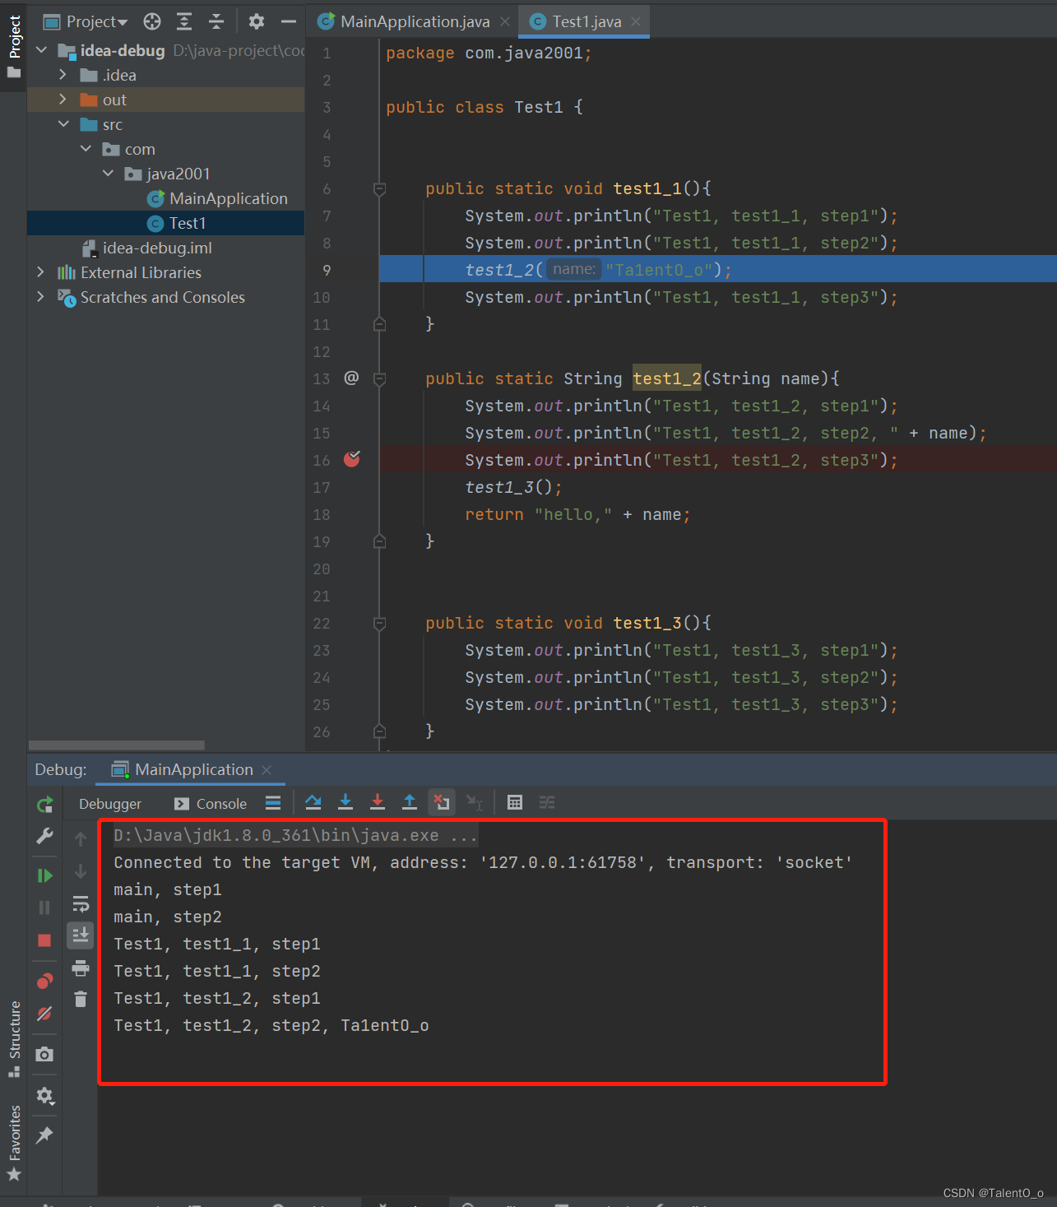Viewport: 1057px width, 1207px height.
Task: Resume program execution
Action: point(45,875)
